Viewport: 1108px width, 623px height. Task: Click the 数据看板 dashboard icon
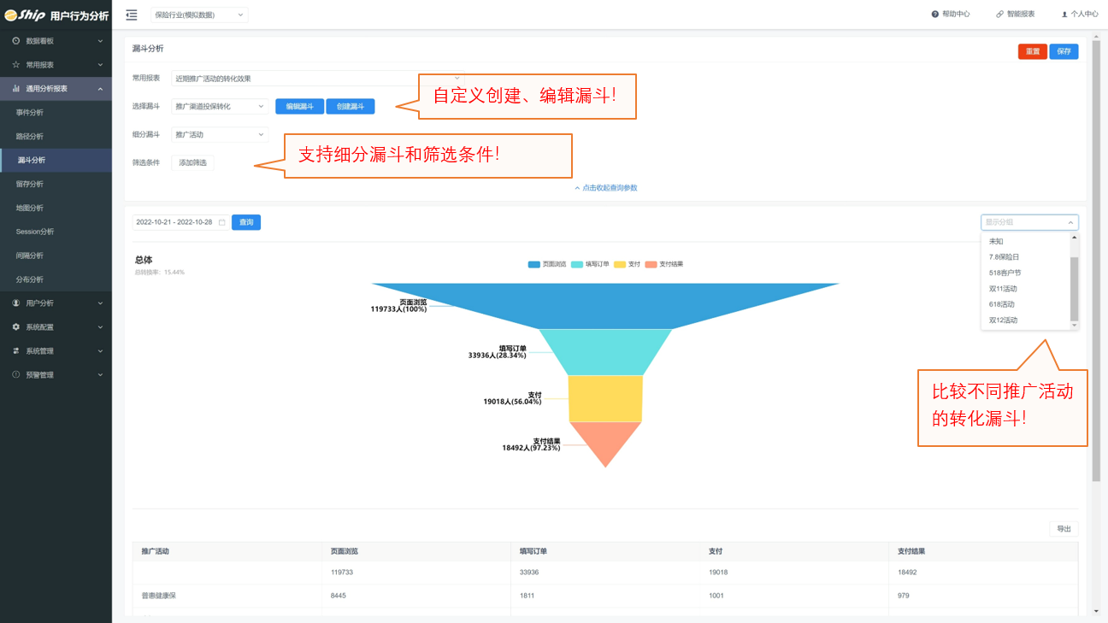pos(15,41)
